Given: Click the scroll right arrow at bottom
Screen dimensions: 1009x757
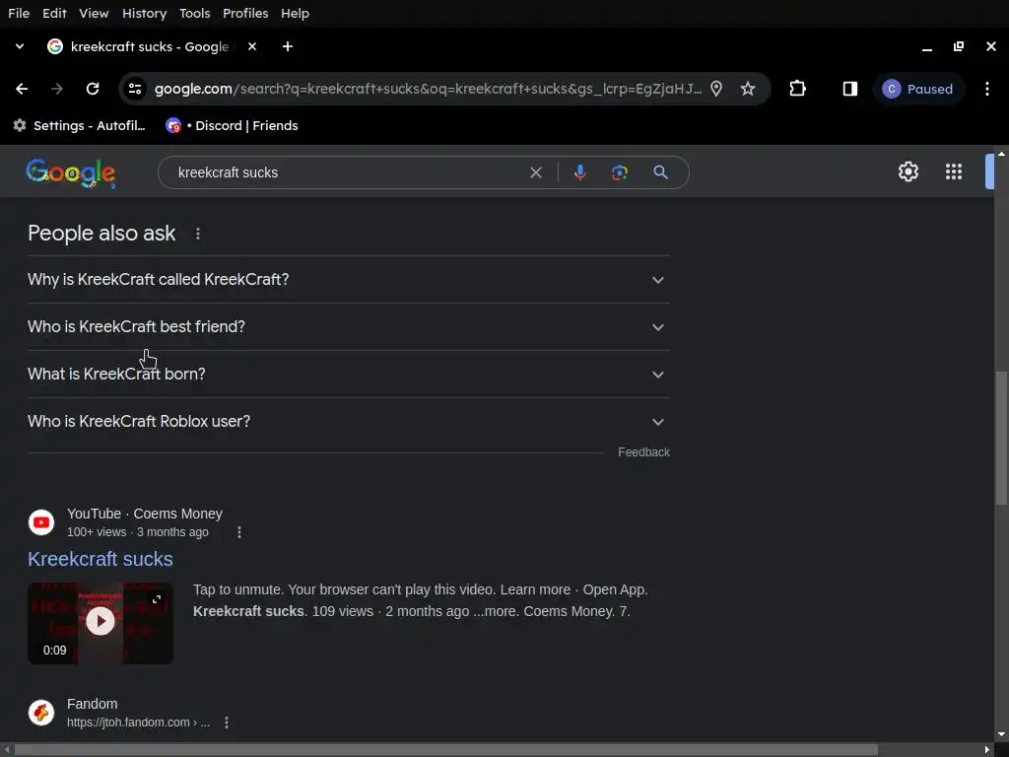Looking at the screenshot, I should point(987,750).
